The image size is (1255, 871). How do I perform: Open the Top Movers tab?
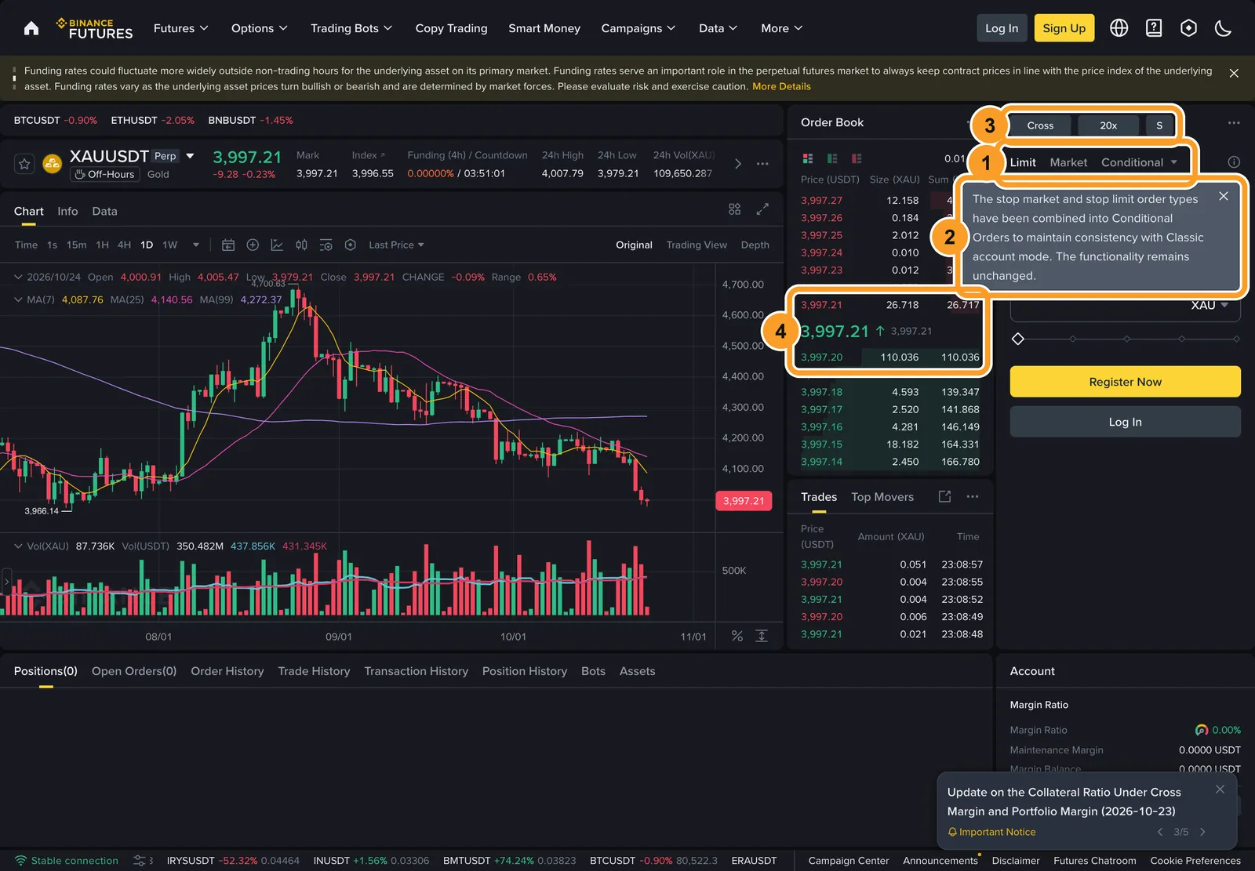point(882,497)
